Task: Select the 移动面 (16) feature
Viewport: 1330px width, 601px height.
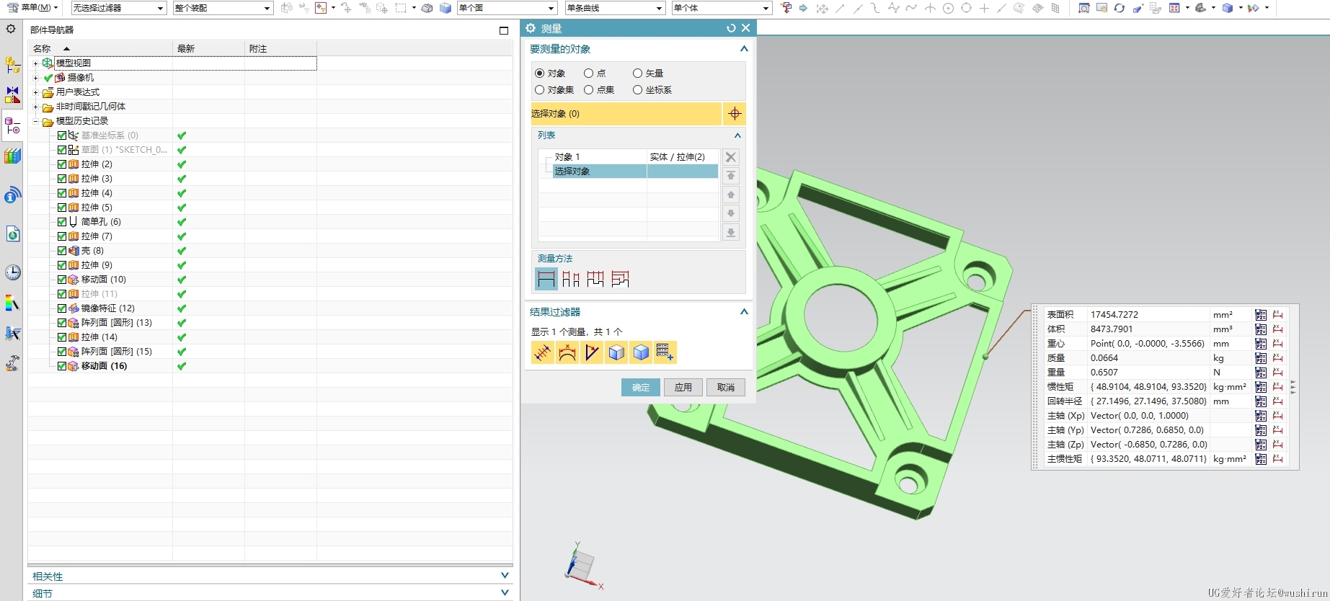Action: click(104, 366)
